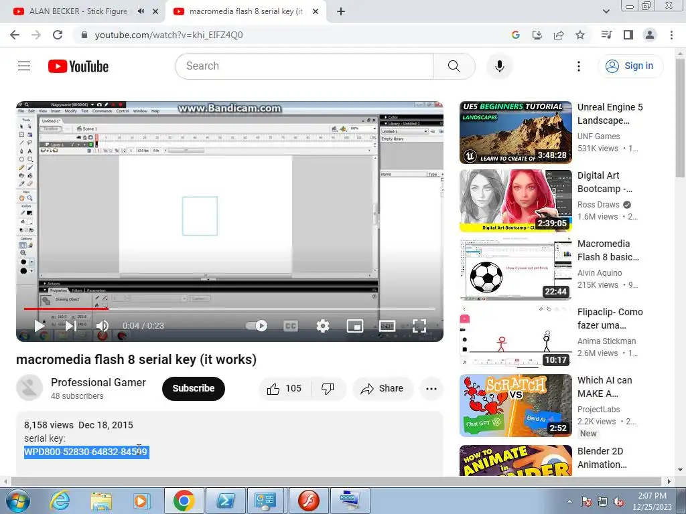Switch to Flash application on taskbar
This screenshot has width=686, height=514.
click(x=308, y=501)
